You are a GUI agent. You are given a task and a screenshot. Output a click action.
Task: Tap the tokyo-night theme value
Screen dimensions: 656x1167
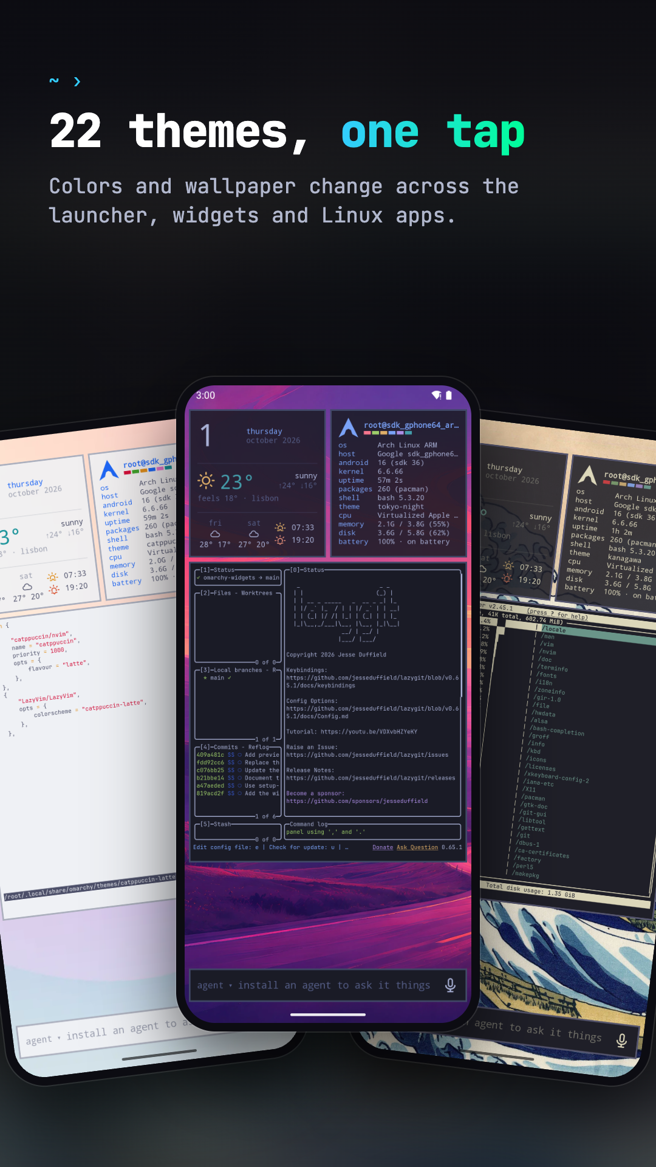[x=400, y=506]
